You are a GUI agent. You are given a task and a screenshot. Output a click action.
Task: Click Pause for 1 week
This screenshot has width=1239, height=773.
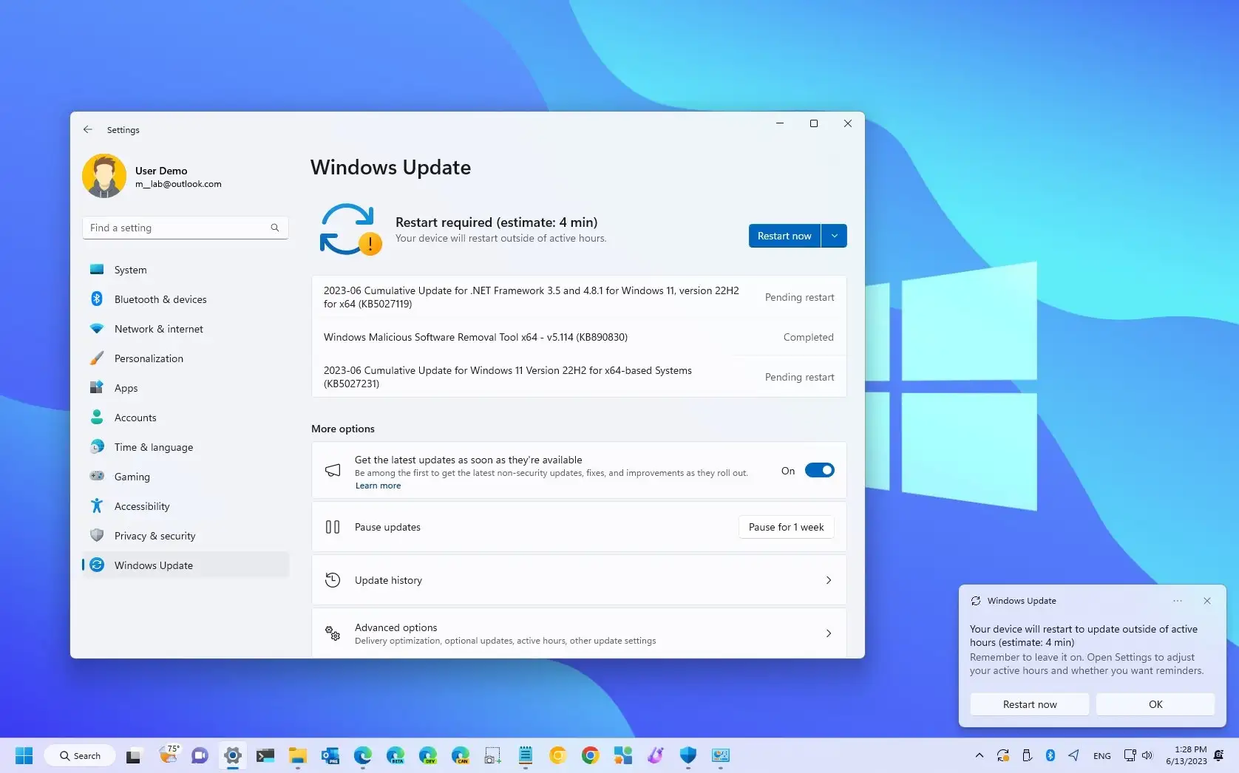pos(785,527)
